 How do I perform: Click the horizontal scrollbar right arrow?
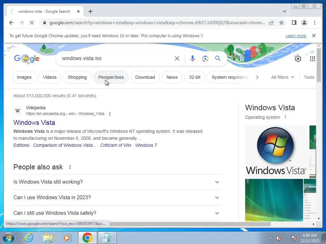pos(314,224)
